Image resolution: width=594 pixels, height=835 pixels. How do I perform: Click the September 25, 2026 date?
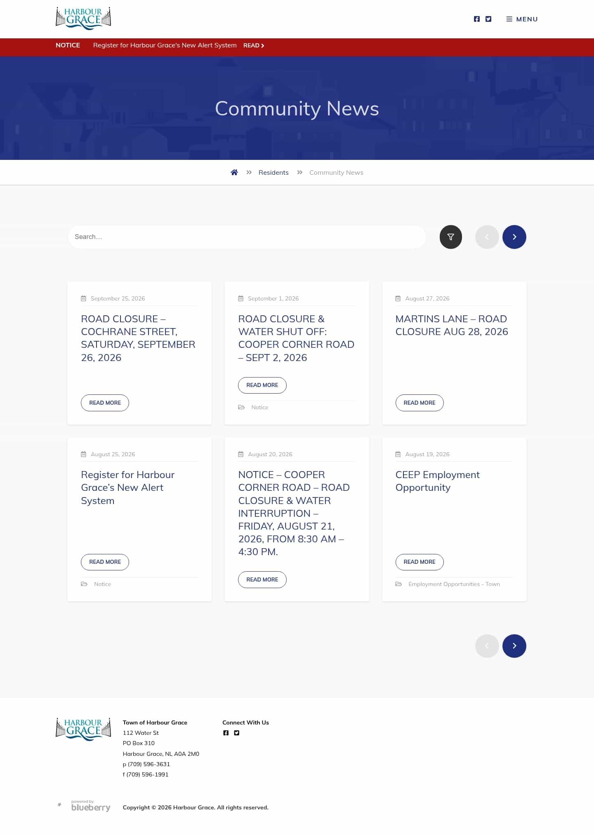click(x=118, y=298)
